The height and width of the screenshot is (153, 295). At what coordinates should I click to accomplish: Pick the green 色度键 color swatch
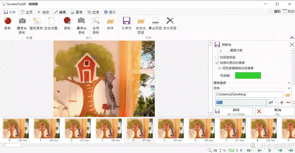coord(248,76)
